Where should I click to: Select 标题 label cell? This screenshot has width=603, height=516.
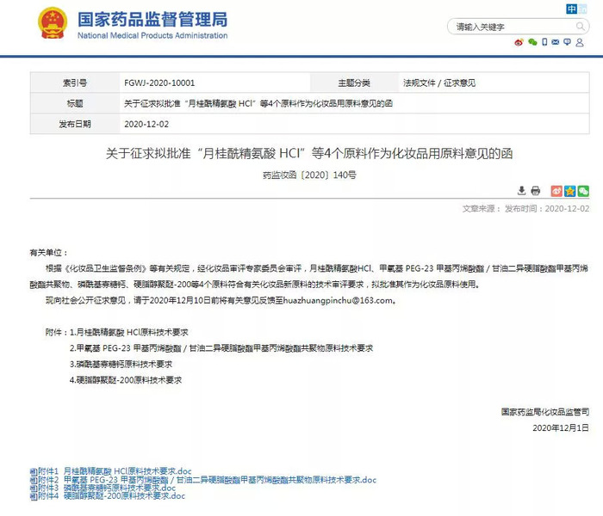tap(75, 103)
